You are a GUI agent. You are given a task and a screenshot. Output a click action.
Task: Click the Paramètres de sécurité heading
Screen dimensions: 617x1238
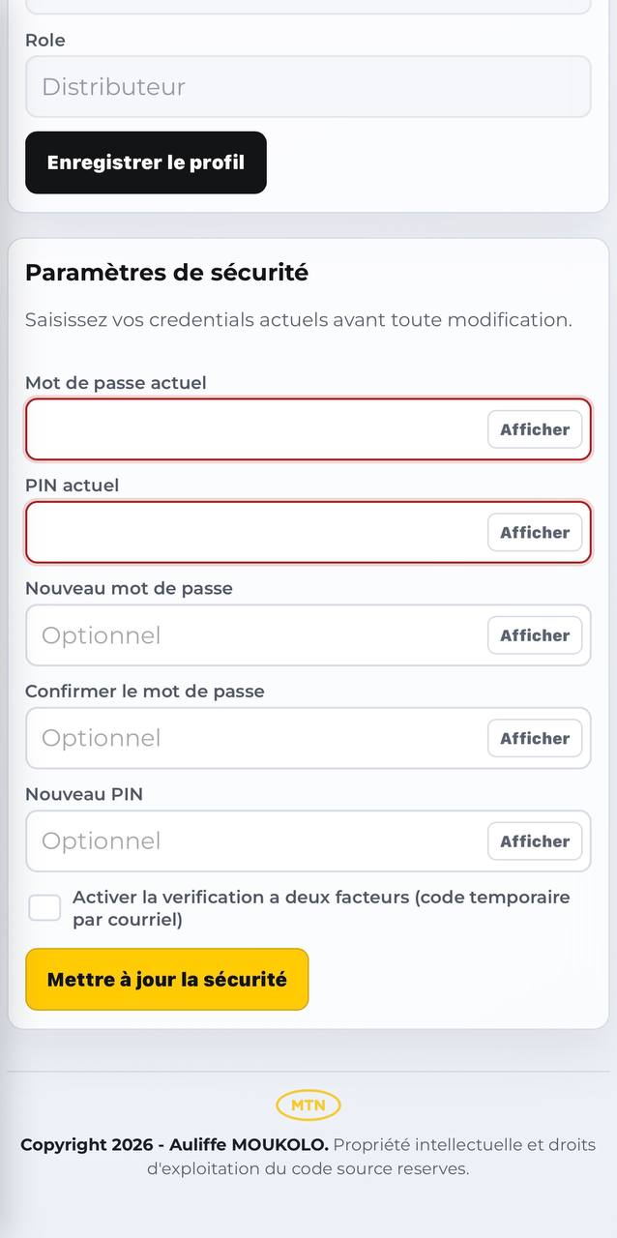pyautogui.click(x=166, y=273)
